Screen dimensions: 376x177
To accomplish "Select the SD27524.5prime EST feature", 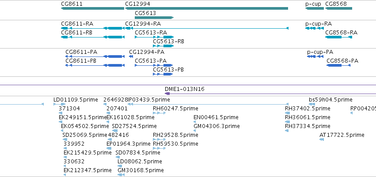I will tap(115, 131).
